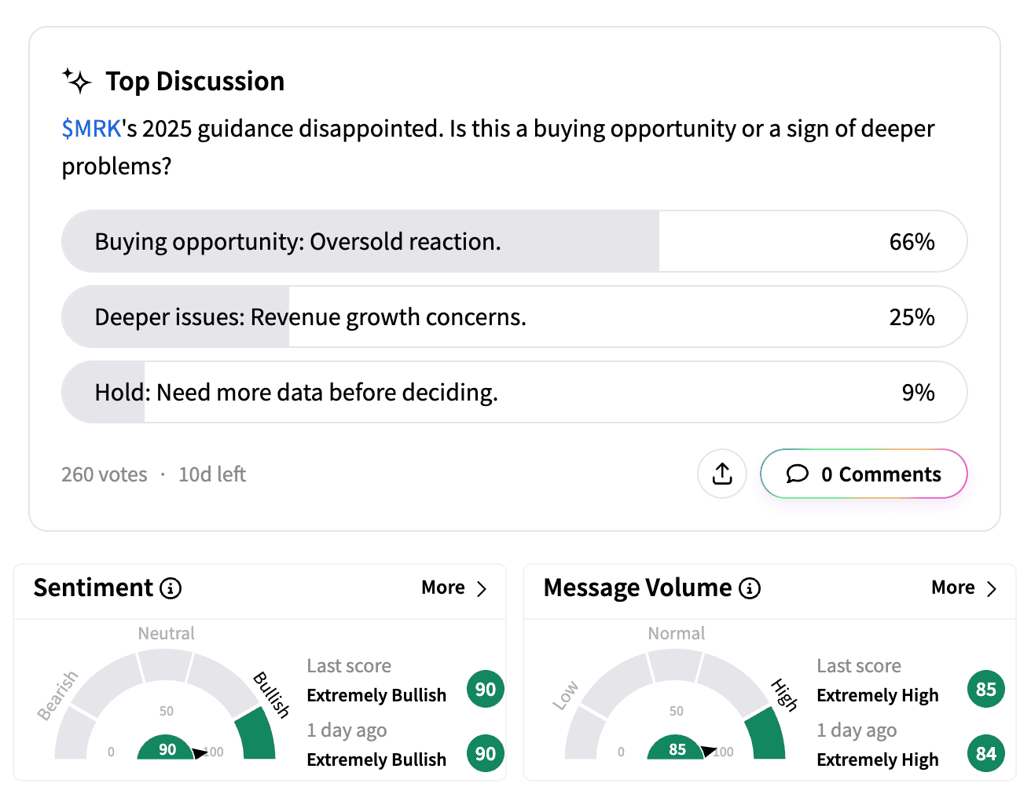Viewport: 1031px width, 798px height.
Task: Open More in the Message Volume panel
Action: click(964, 588)
